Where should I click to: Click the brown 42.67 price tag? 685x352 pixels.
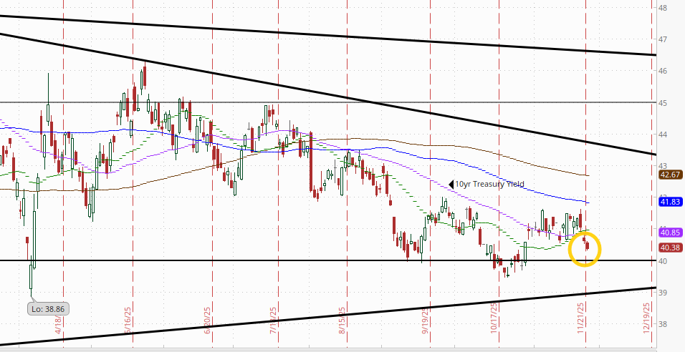click(x=671, y=175)
